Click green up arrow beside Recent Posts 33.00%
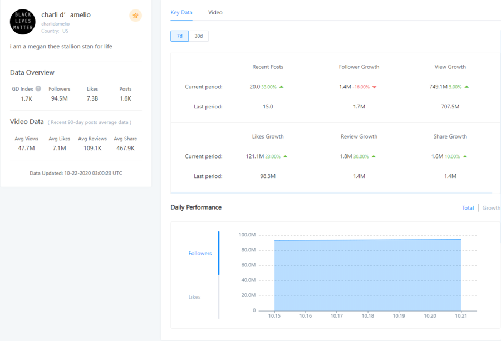The width and height of the screenshot is (501, 341). pos(282,87)
